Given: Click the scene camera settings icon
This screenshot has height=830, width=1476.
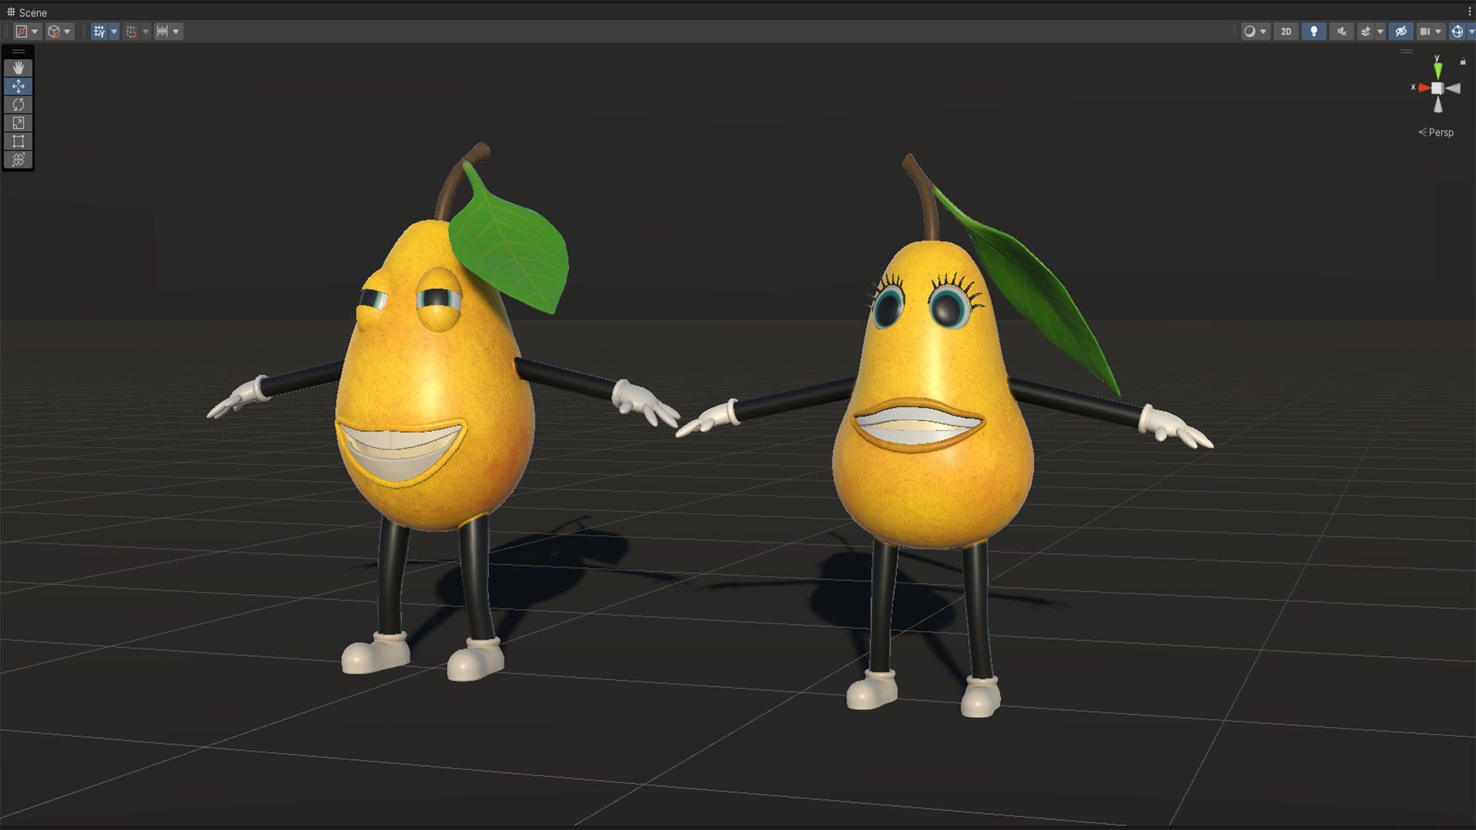Looking at the screenshot, I should (1424, 32).
